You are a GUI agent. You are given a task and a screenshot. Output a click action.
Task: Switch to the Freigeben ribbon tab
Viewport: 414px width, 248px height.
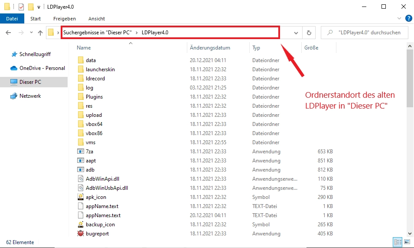point(65,19)
